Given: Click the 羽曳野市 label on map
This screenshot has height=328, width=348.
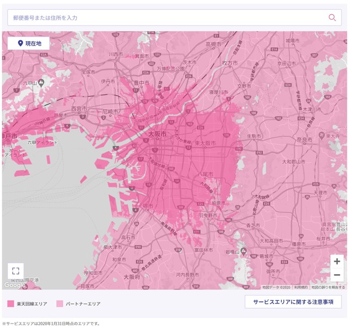Looking at the screenshot, I should click(208, 215).
